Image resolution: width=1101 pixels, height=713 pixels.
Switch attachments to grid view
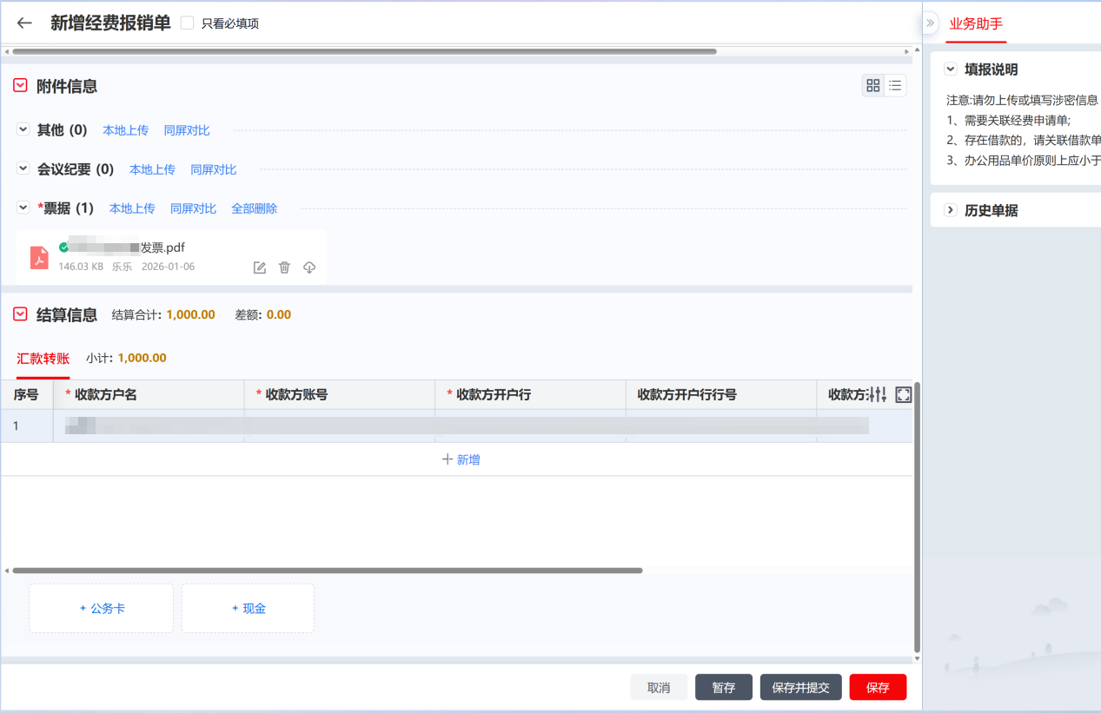tap(873, 85)
